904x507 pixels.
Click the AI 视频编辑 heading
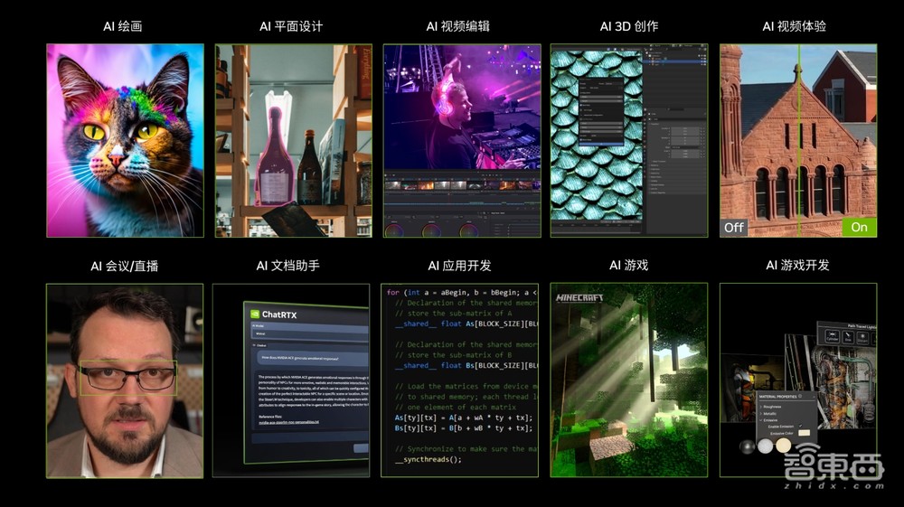click(x=457, y=26)
